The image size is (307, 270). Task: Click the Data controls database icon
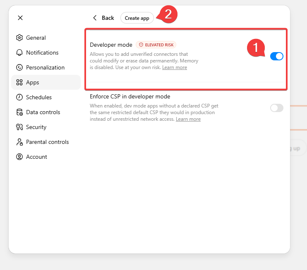(x=19, y=112)
